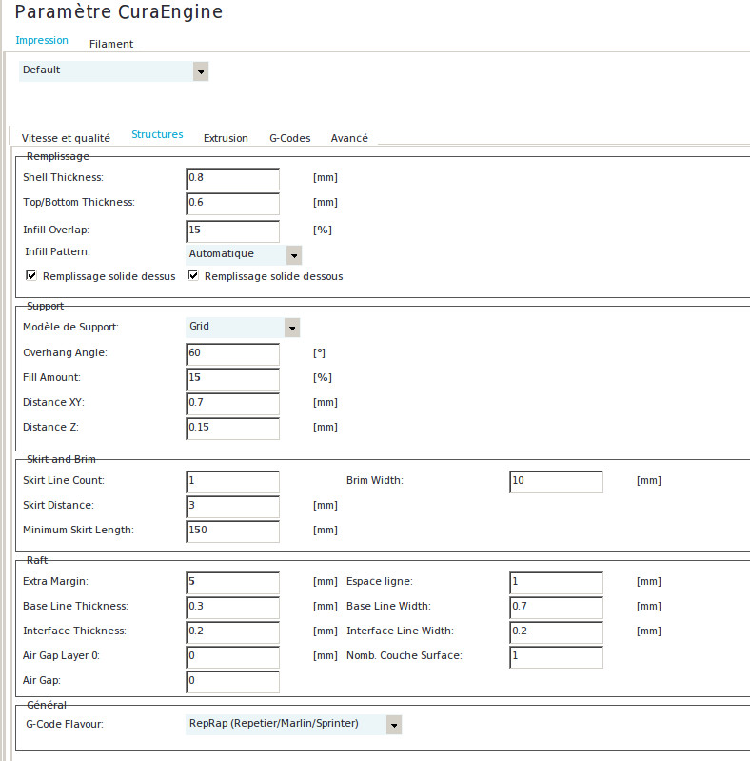The height and width of the screenshot is (761, 750).
Task: Switch to the Avancé tab
Action: (349, 138)
